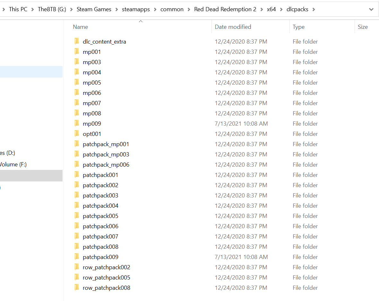The height and width of the screenshot is (301, 379).
Task: Go to common breadcrumb folder
Action: 172,9
